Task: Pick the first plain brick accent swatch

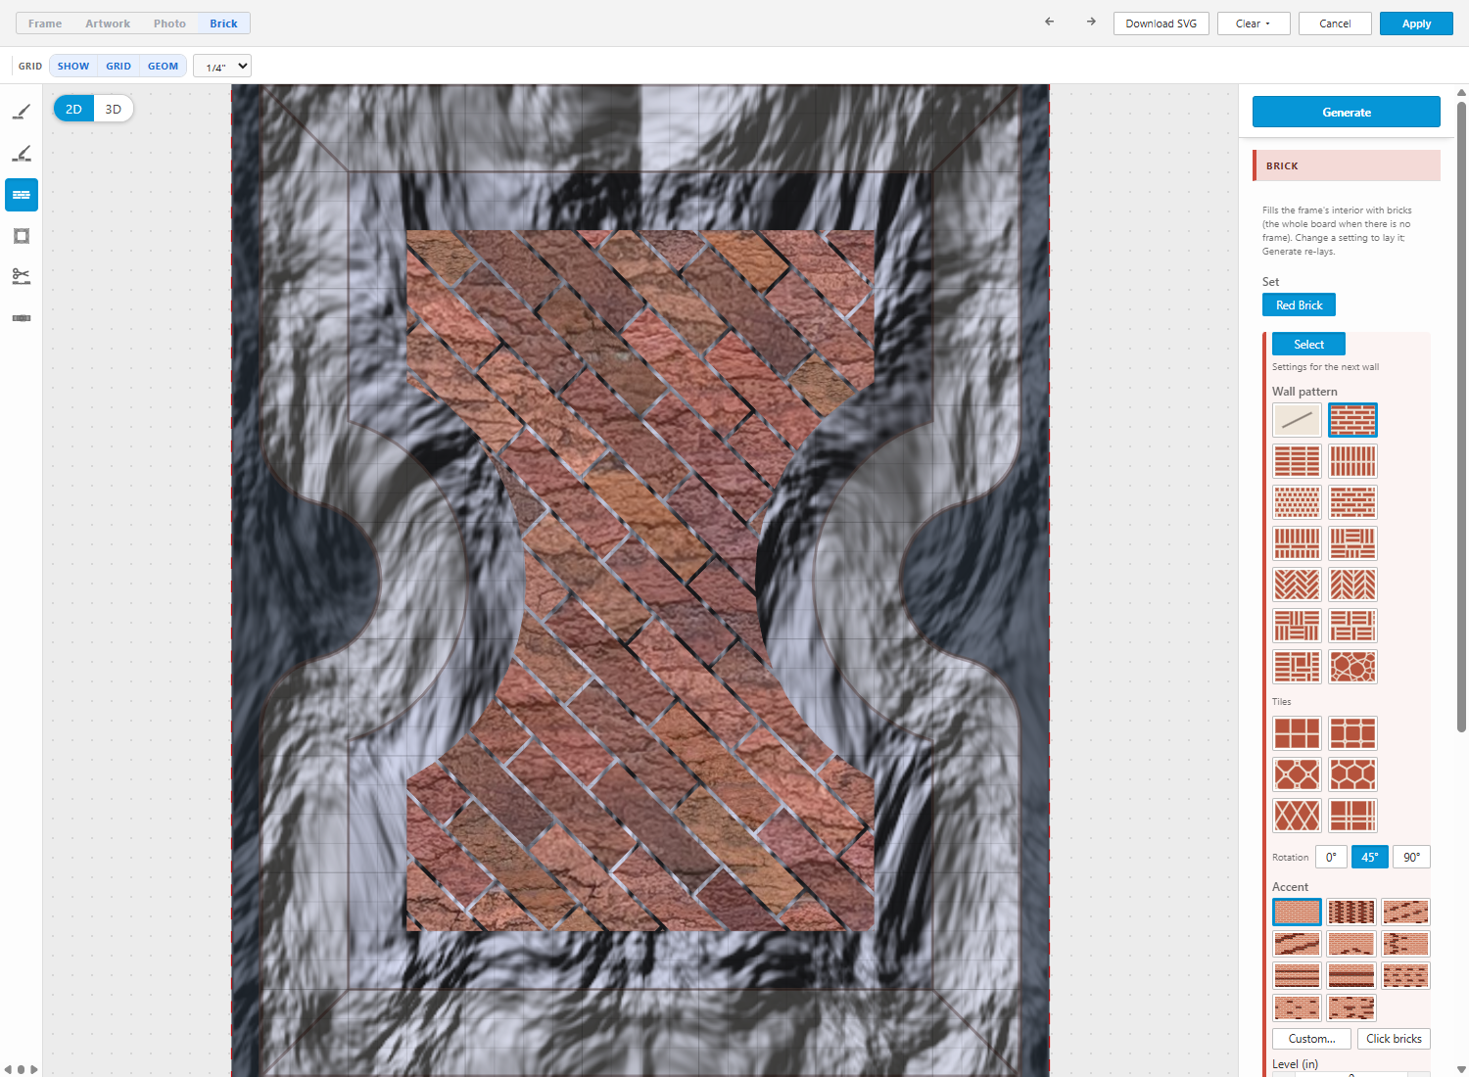Action: (1297, 912)
